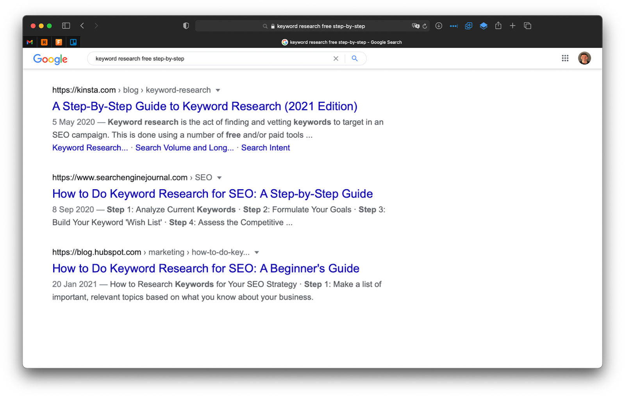
Task: Open the 'Keyword Research...' sitelink
Action: click(90, 148)
